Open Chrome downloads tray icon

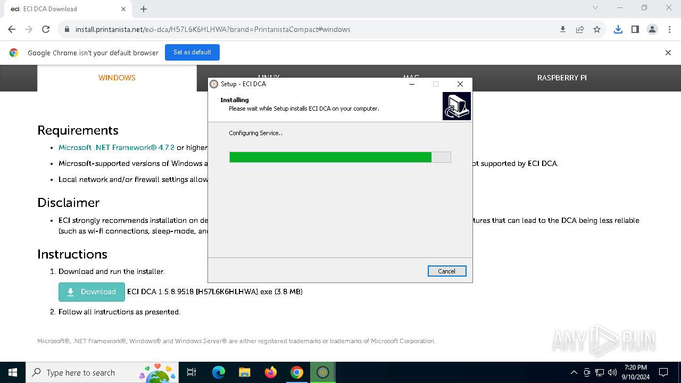point(618,29)
